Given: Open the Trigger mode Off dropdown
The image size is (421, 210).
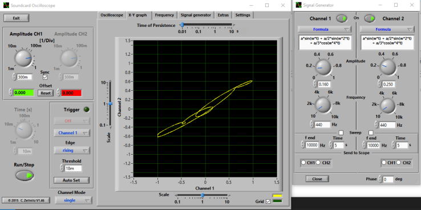Looking at the screenshot, I should 72,121.
